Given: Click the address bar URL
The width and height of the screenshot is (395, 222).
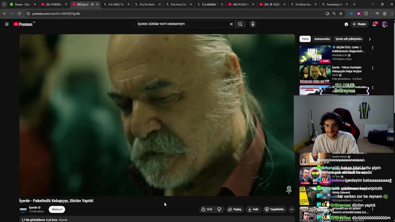Looking at the screenshot, I should click(x=56, y=14).
